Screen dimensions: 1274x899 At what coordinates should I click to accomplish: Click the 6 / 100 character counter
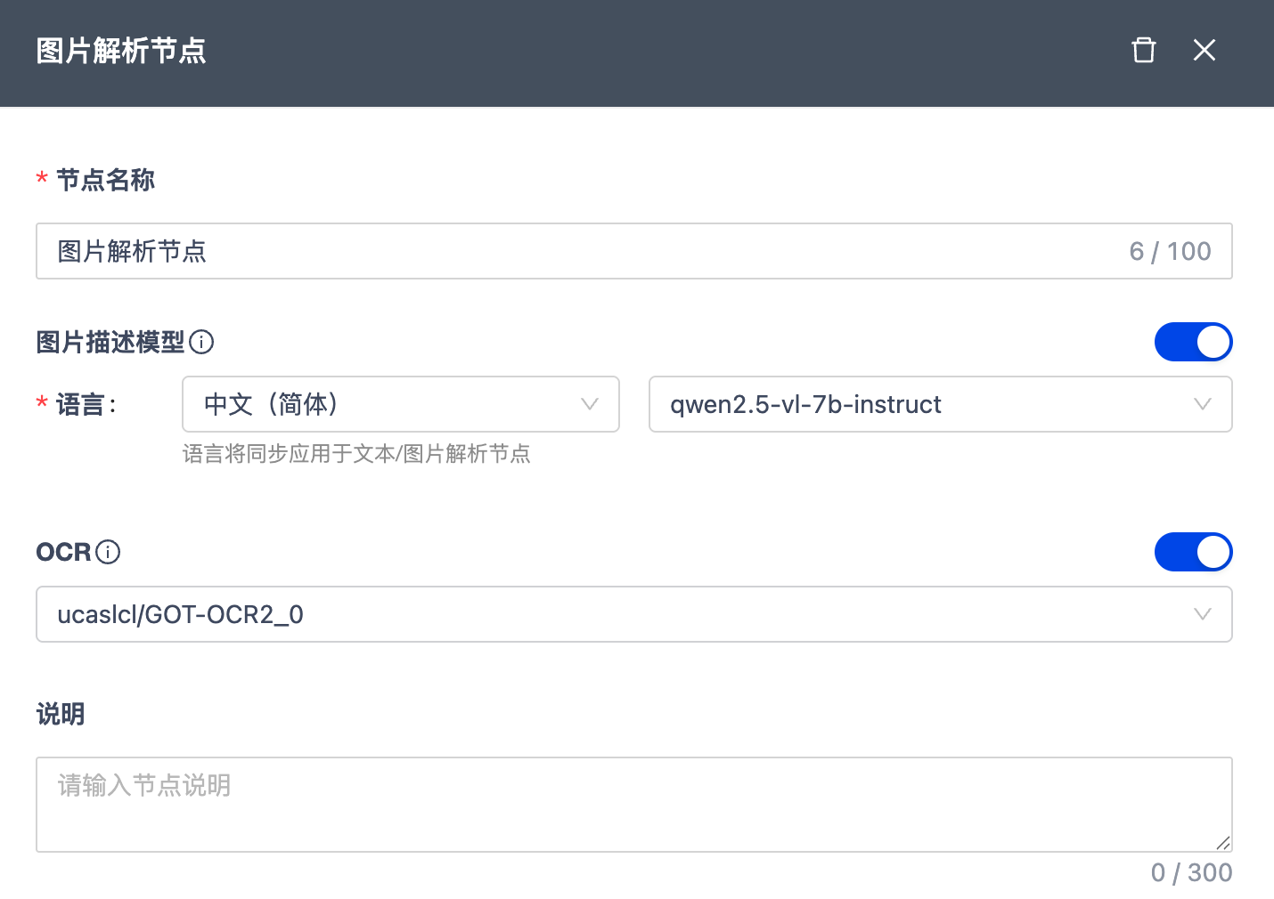coord(1170,251)
